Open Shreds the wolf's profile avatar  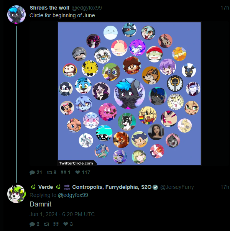(16, 15)
